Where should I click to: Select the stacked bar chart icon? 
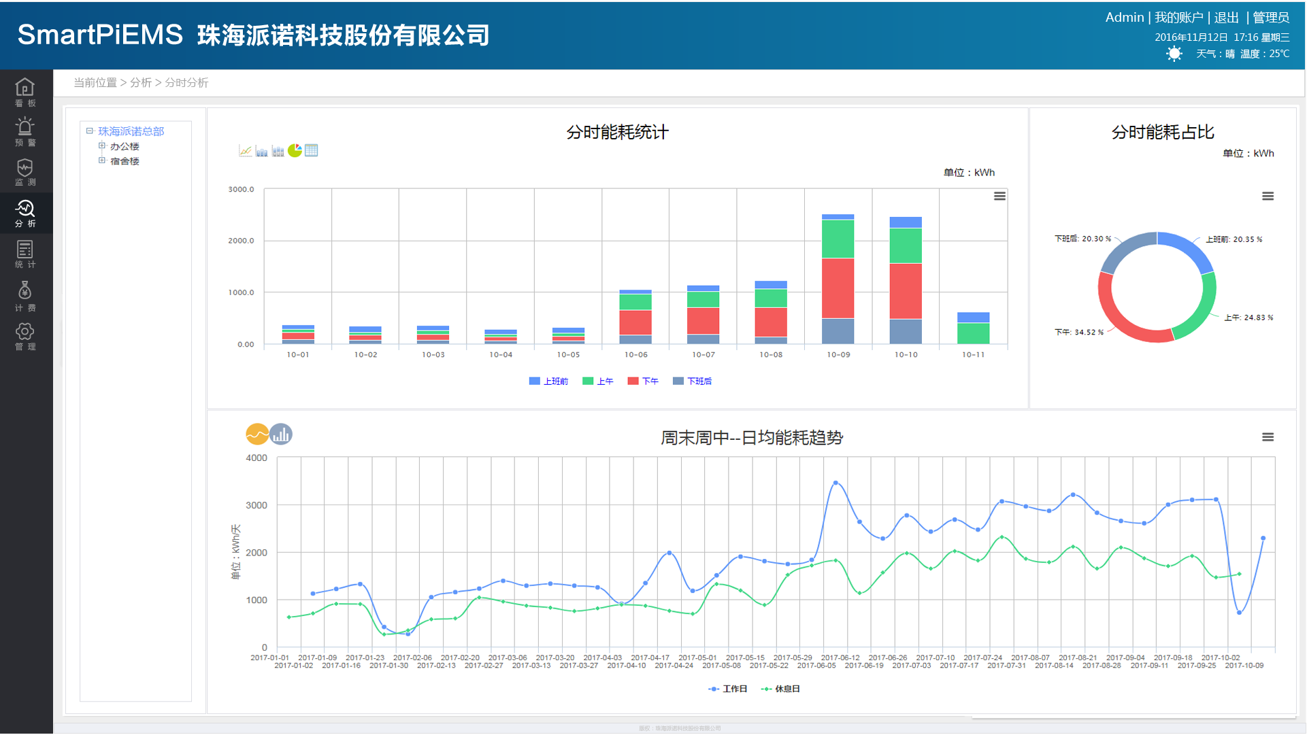[x=278, y=151]
